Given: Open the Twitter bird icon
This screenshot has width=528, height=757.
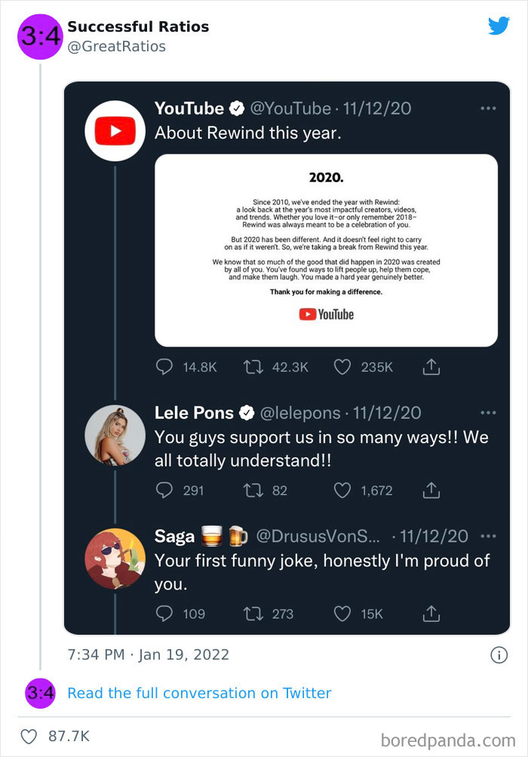Looking at the screenshot, I should click(499, 26).
